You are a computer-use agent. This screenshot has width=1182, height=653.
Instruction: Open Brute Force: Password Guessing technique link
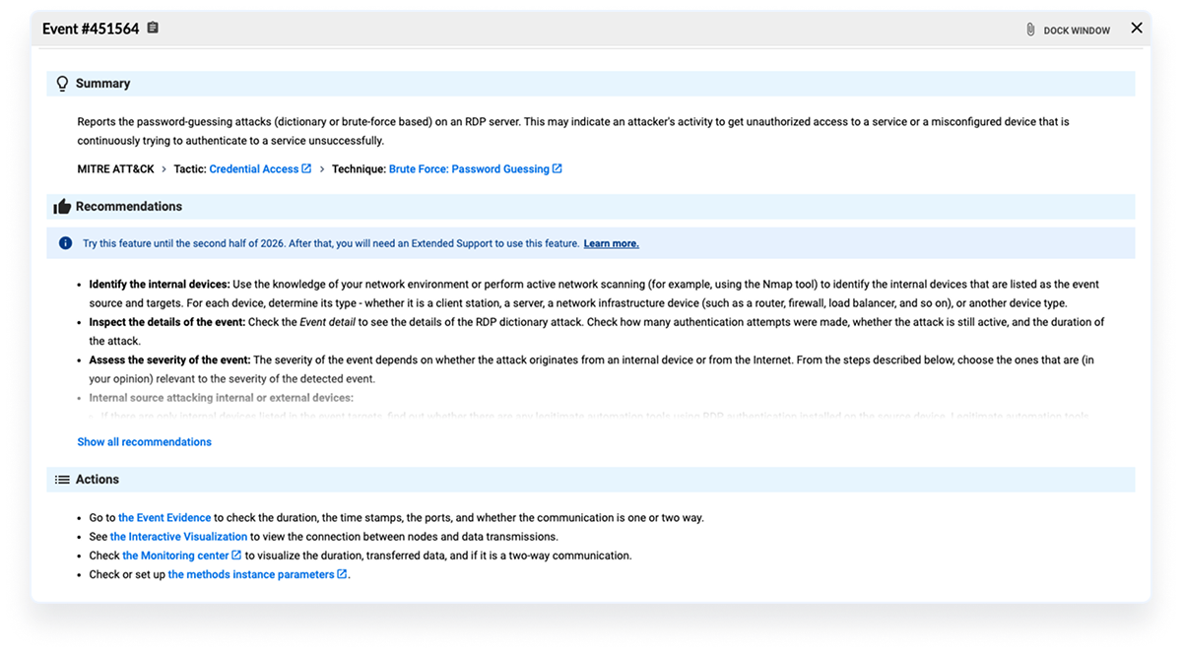tap(469, 169)
